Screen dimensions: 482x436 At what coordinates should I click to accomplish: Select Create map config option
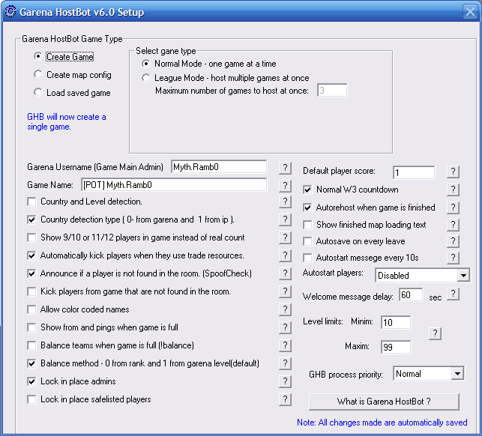[37, 75]
